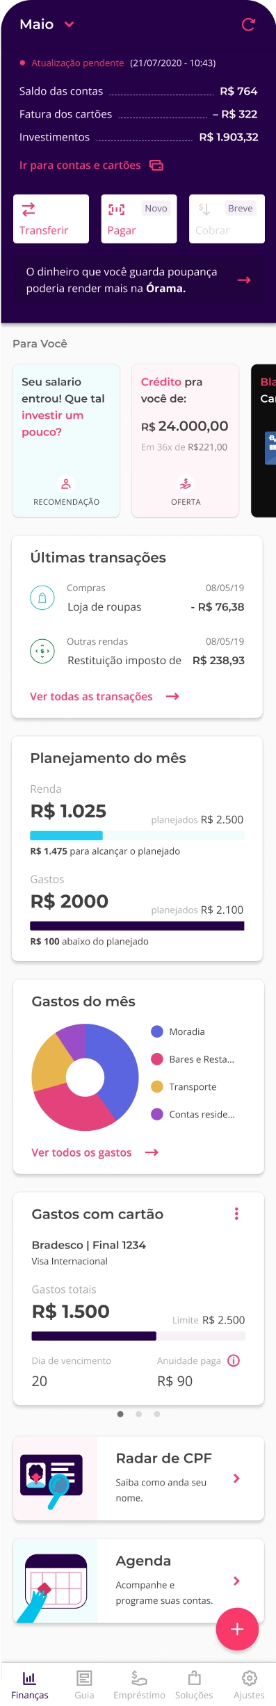
Task: Open the RECOMENDAÇÃO salary investment card
Action: click(66, 440)
